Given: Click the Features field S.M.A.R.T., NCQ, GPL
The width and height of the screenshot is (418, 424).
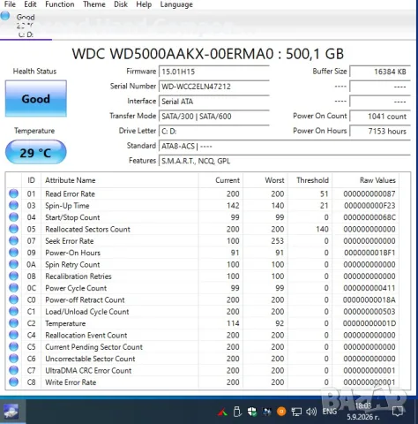Looking at the screenshot, I should click(285, 161).
